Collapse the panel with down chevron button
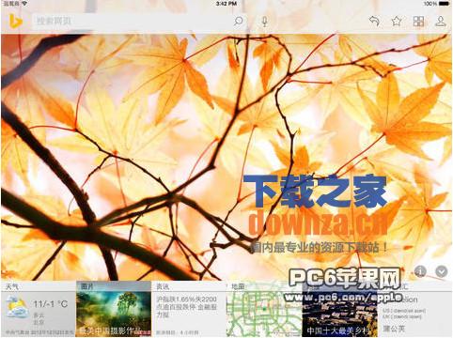Screen dimensions: 453x338 [442, 271]
